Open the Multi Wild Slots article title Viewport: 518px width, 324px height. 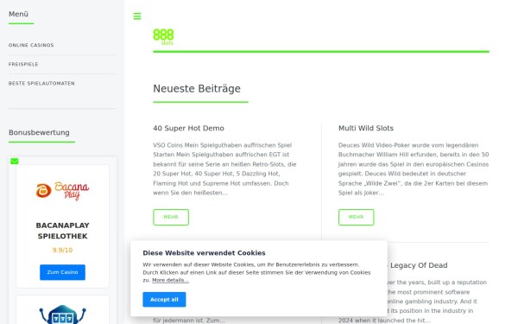tap(366, 128)
